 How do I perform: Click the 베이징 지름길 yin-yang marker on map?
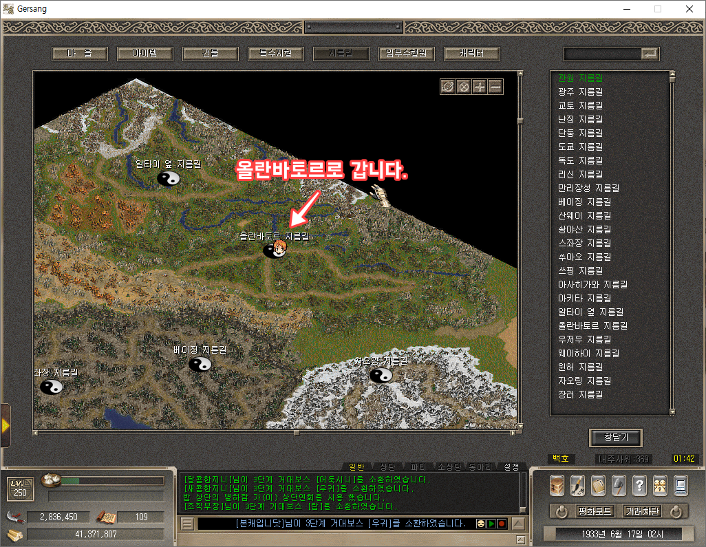(x=200, y=364)
